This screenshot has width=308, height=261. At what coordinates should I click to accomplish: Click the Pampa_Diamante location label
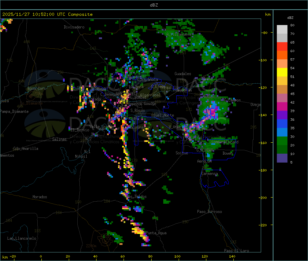tap(14, 111)
